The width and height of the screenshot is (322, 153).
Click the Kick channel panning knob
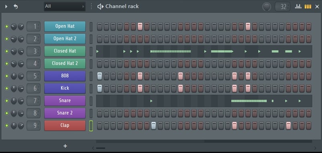click(x=14, y=88)
